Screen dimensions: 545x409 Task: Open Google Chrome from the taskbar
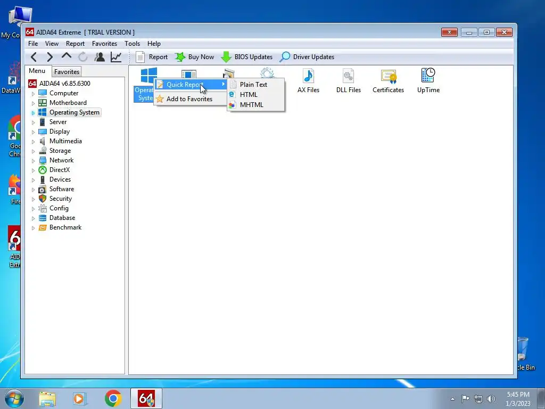pyautogui.click(x=113, y=398)
